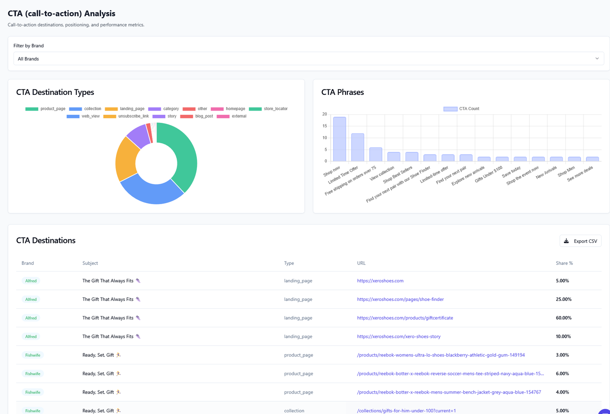Image resolution: width=610 pixels, height=414 pixels.
Task: Select the 3.00% share value
Action: 563,355
